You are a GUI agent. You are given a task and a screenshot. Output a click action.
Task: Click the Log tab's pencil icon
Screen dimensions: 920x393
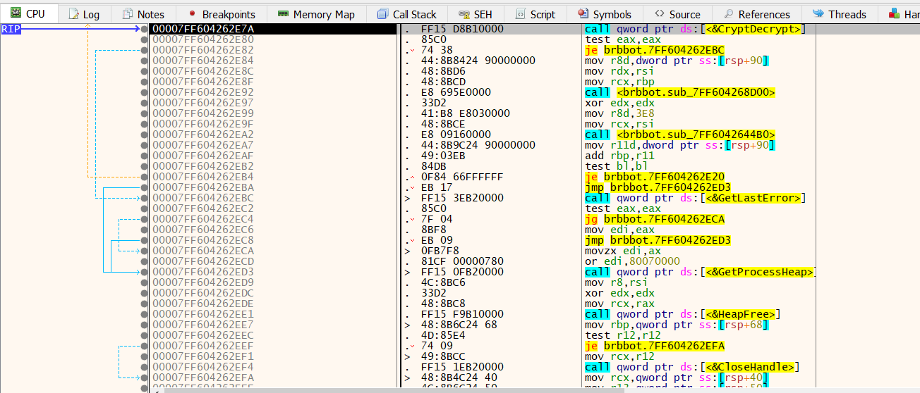73,14
